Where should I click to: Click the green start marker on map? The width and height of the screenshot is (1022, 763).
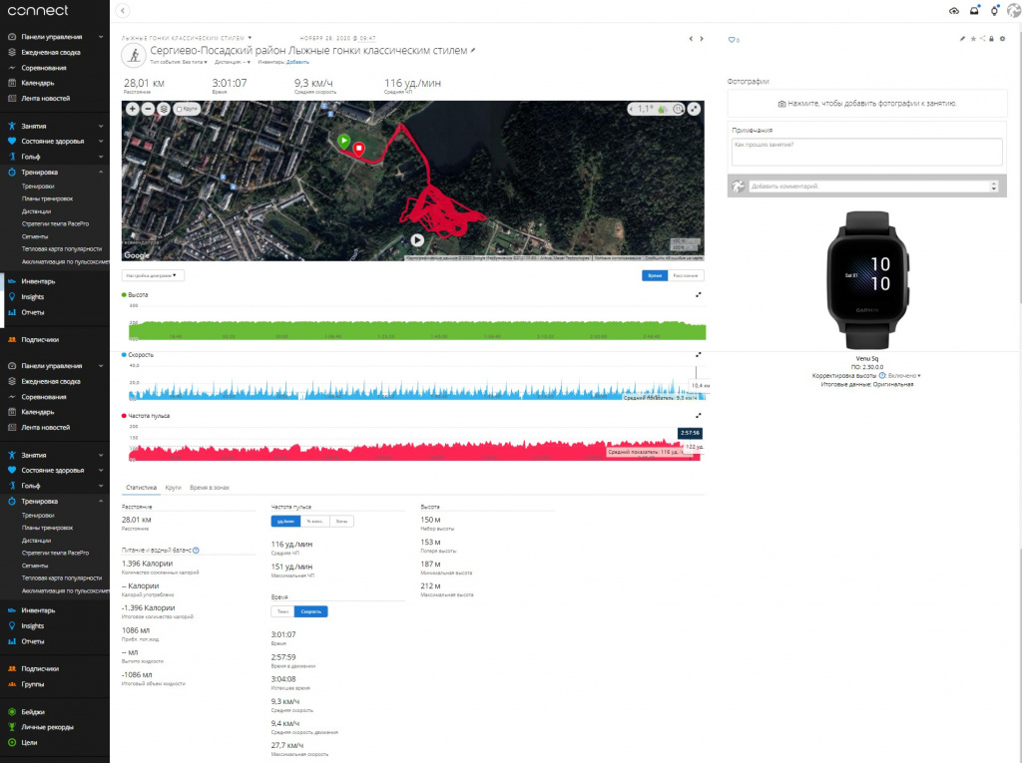[344, 141]
